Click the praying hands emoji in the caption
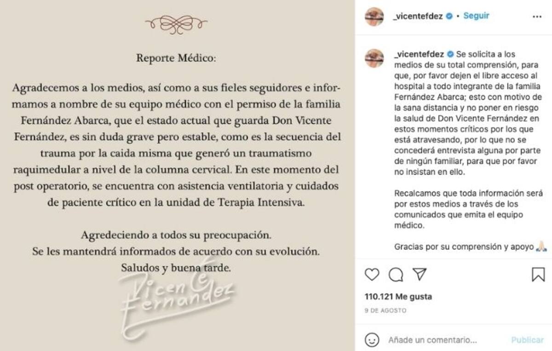This screenshot has width=552, height=351. point(541,247)
